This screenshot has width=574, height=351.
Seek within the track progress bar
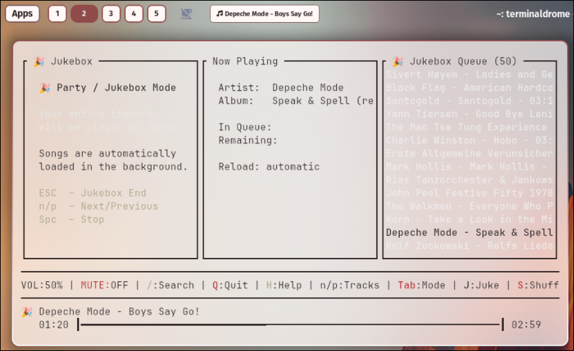tap(290, 325)
